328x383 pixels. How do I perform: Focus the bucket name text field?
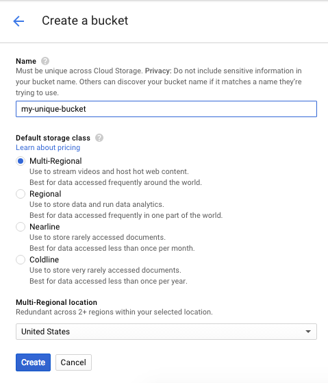(x=166, y=109)
